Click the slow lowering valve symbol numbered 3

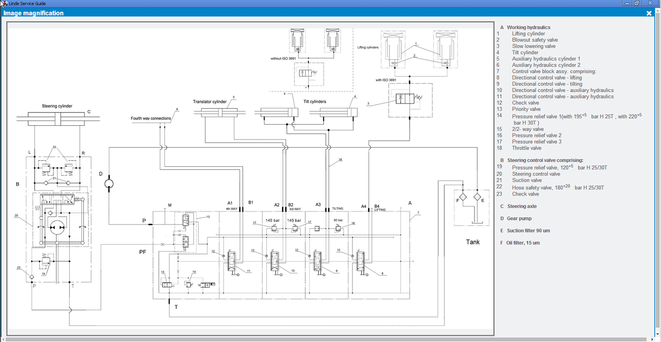pyautogui.click(x=405, y=99)
